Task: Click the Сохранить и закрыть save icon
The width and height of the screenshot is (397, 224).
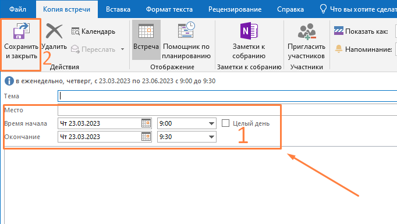Action: tap(22, 31)
